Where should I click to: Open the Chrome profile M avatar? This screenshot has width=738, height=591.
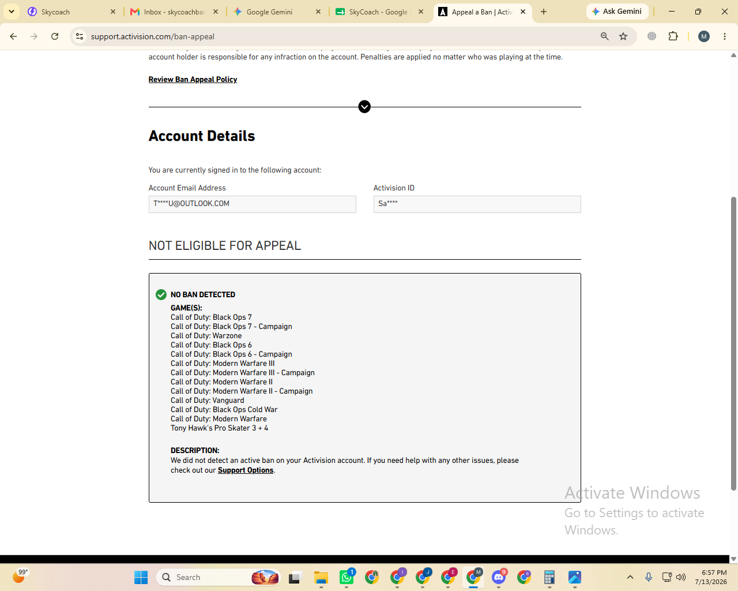[704, 36]
